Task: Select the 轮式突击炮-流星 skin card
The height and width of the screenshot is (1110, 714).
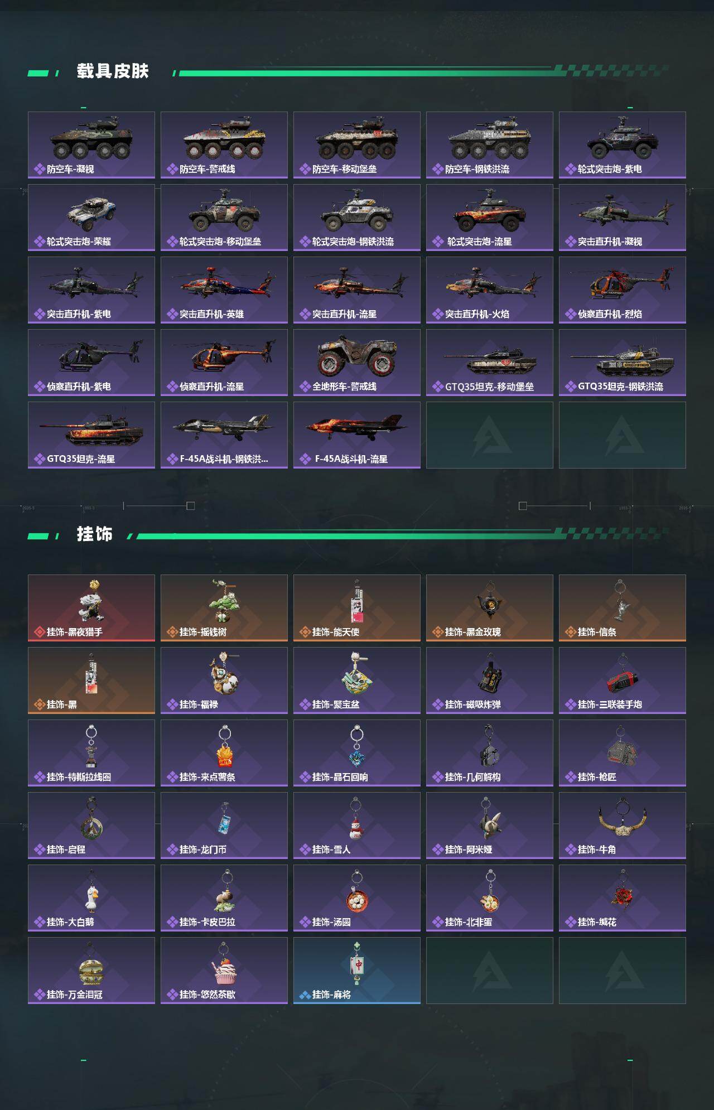Action: 490,218
